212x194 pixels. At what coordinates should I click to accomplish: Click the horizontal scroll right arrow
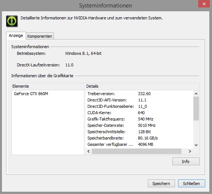point(190,151)
